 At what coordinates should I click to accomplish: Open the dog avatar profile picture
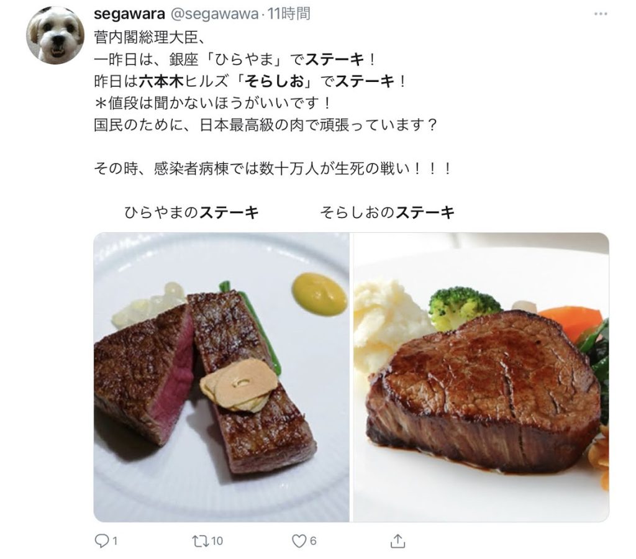pyautogui.click(x=55, y=35)
